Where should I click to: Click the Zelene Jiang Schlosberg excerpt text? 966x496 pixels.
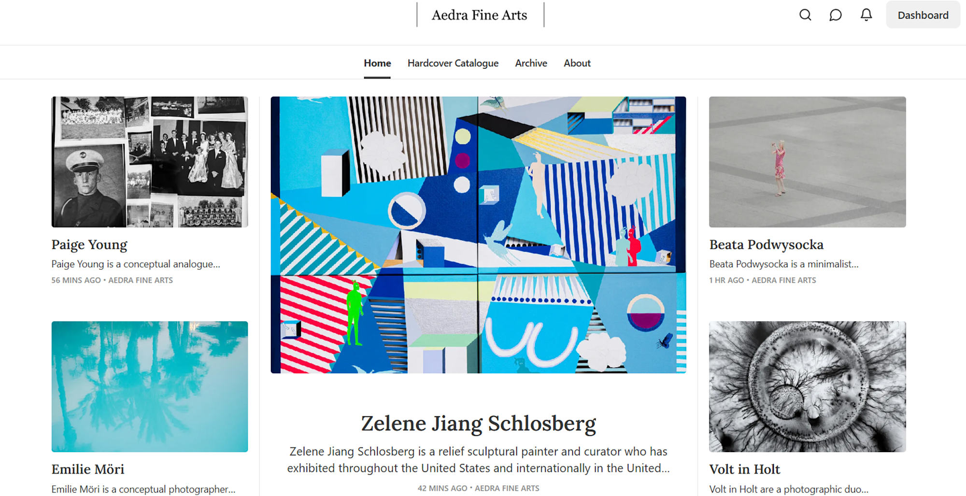coord(478,460)
